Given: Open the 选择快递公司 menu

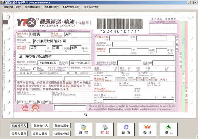Looking at the screenshot, I should coord(12,7).
